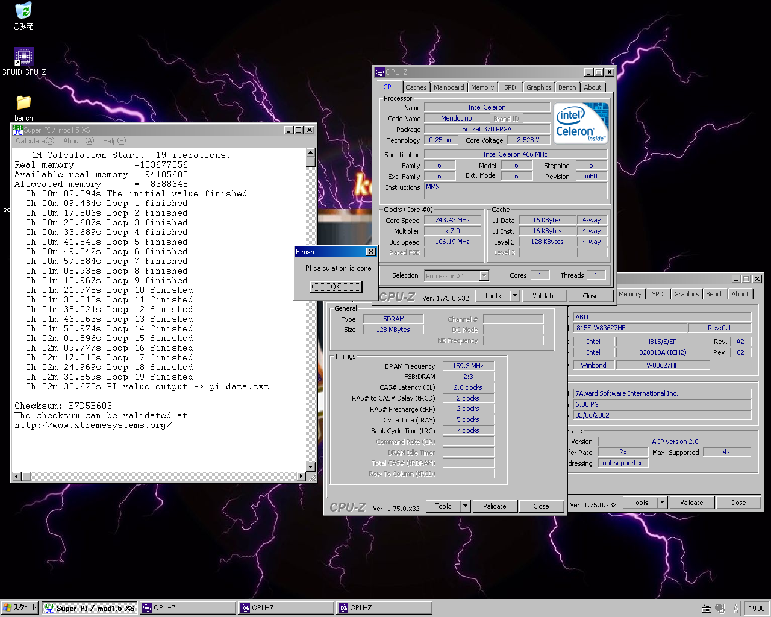Open the About menu in Super PI
Viewport: 771px width, 617px height.
click(79, 141)
